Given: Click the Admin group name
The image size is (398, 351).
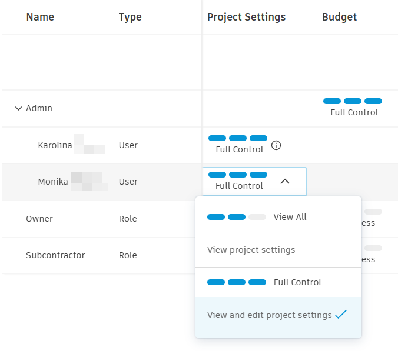Looking at the screenshot, I should pyautogui.click(x=39, y=108).
